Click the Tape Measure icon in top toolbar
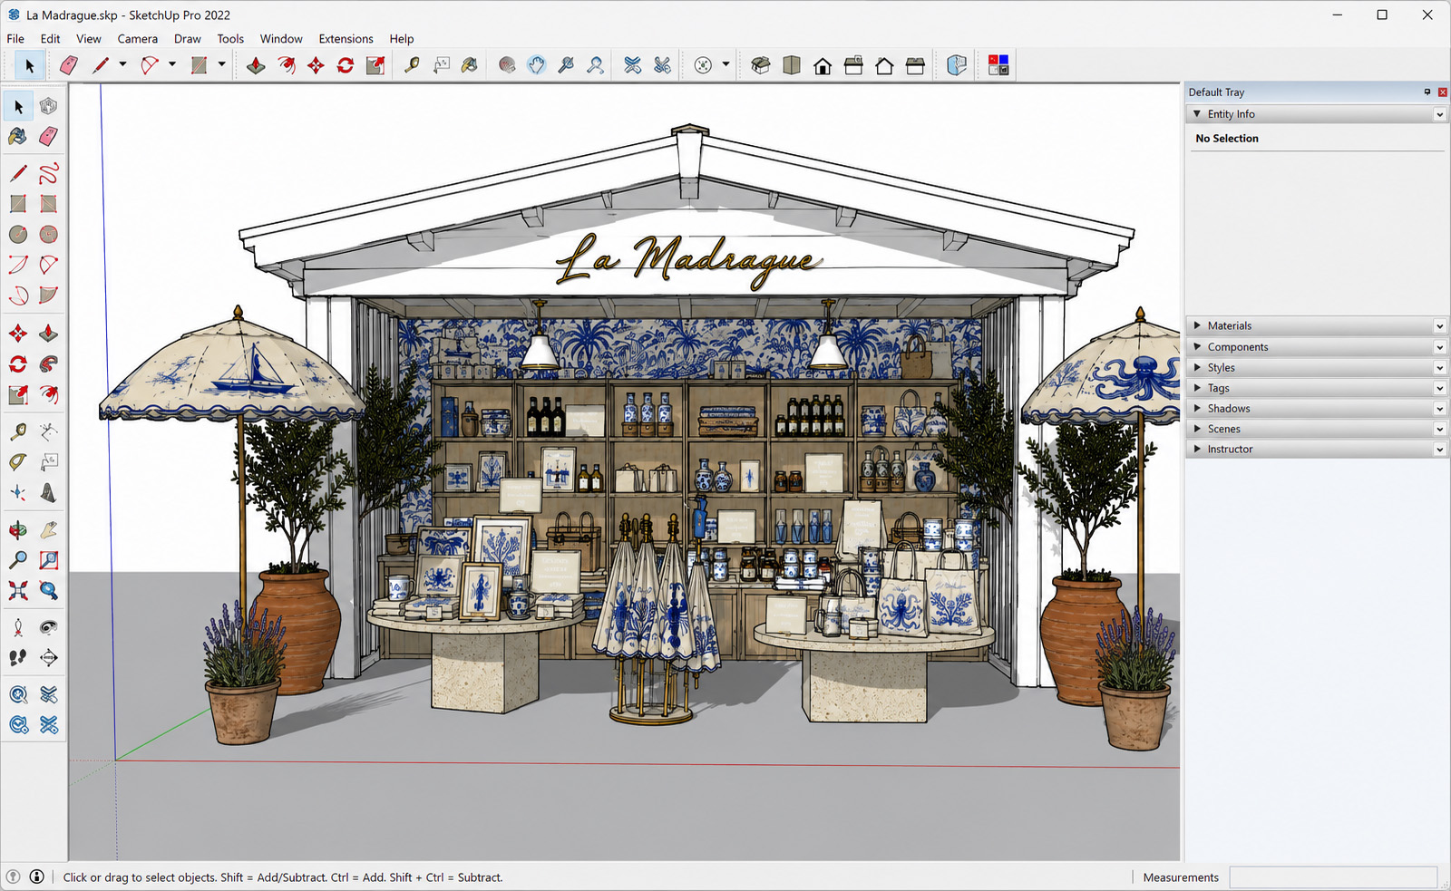The height and width of the screenshot is (891, 1451). click(412, 65)
